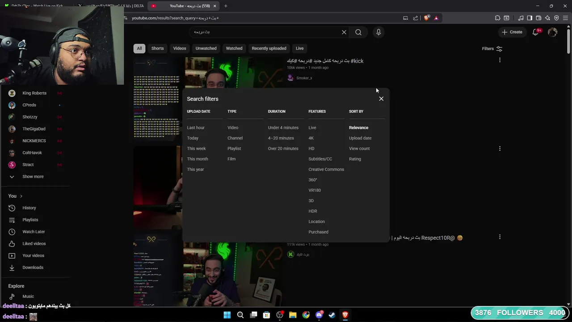Filter upload date by Last hour
The height and width of the screenshot is (322, 572).
[x=196, y=128]
